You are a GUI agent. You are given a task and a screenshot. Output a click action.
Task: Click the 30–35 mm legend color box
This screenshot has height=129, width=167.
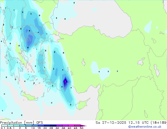59,126
